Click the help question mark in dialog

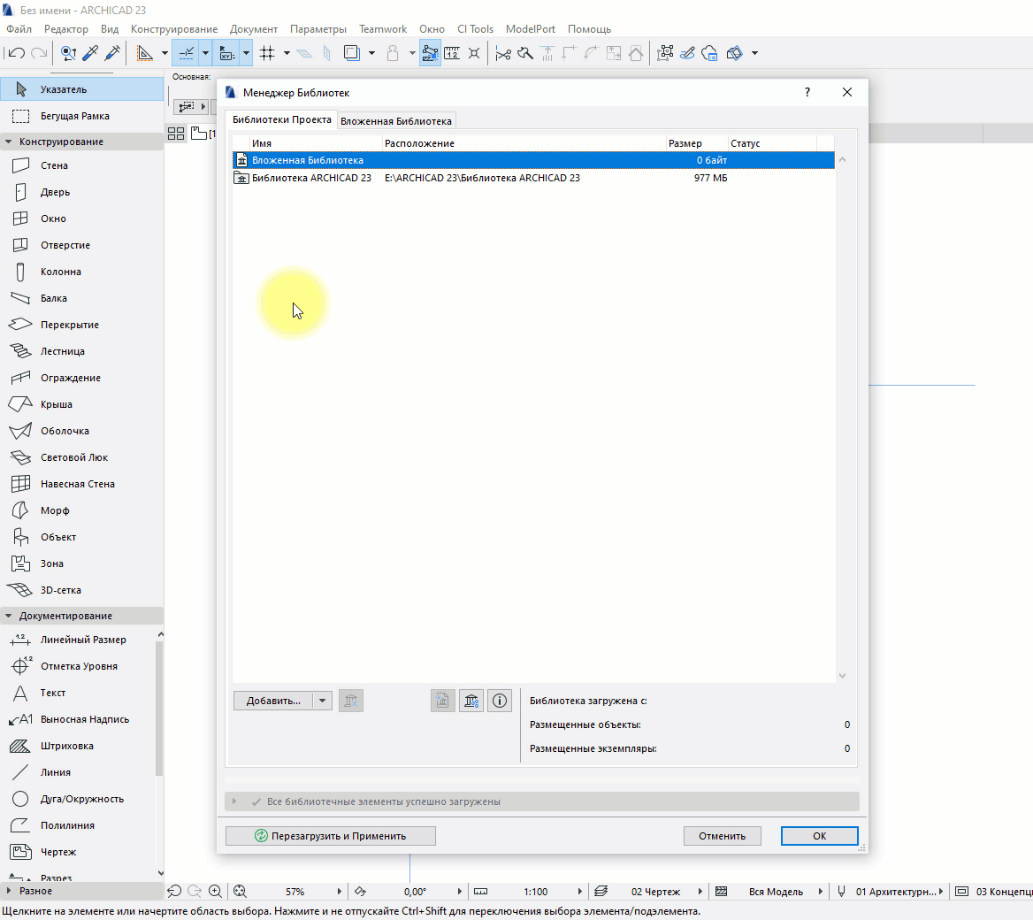click(x=807, y=92)
